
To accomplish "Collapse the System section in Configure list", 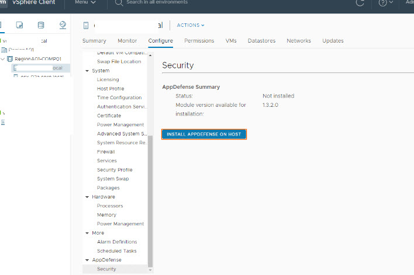I will click(x=87, y=71).
